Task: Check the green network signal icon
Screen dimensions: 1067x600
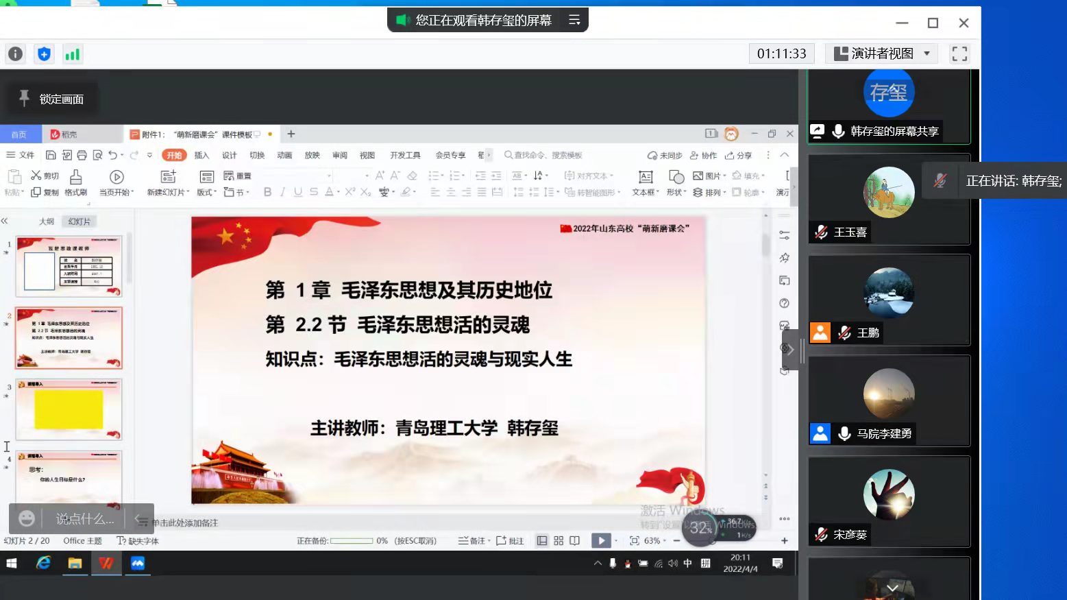Action: tap(72, 54)
